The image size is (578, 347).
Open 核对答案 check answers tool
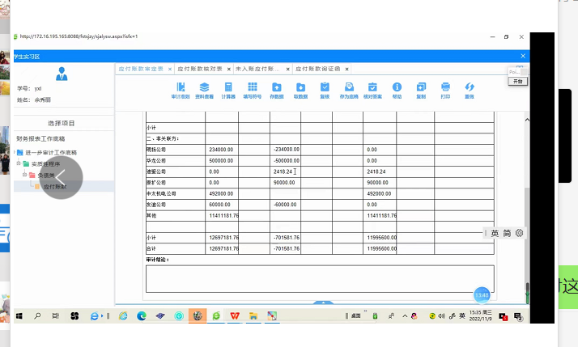click(372, 89)
